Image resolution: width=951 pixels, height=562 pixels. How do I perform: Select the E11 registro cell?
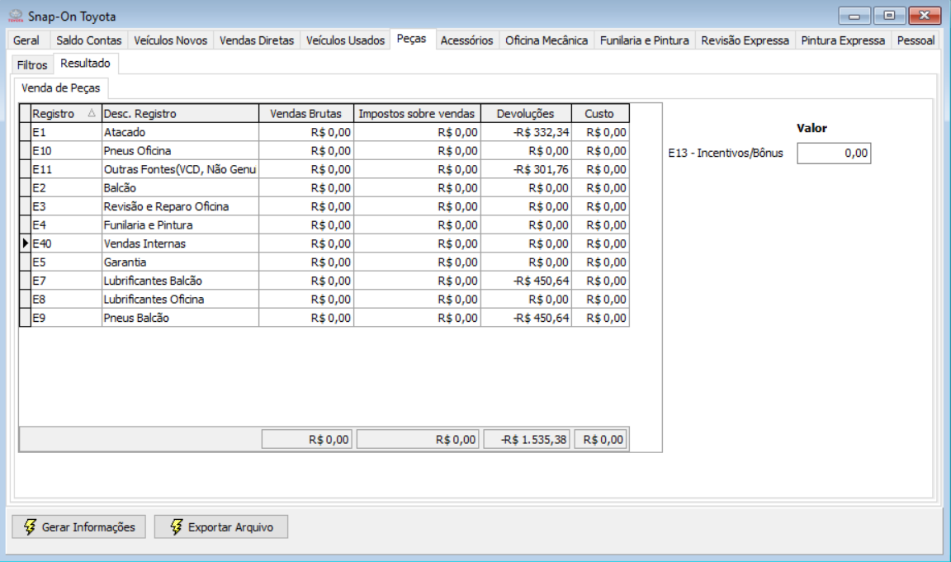(66, 169)
